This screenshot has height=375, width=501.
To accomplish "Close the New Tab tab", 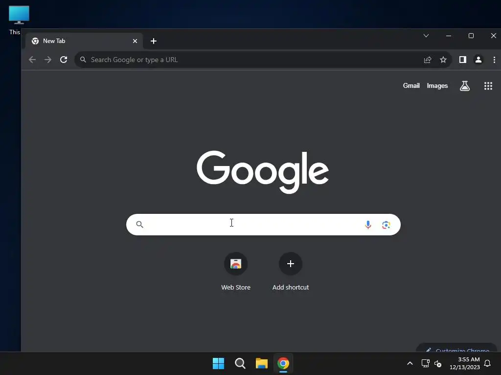I will pos(135,41).
